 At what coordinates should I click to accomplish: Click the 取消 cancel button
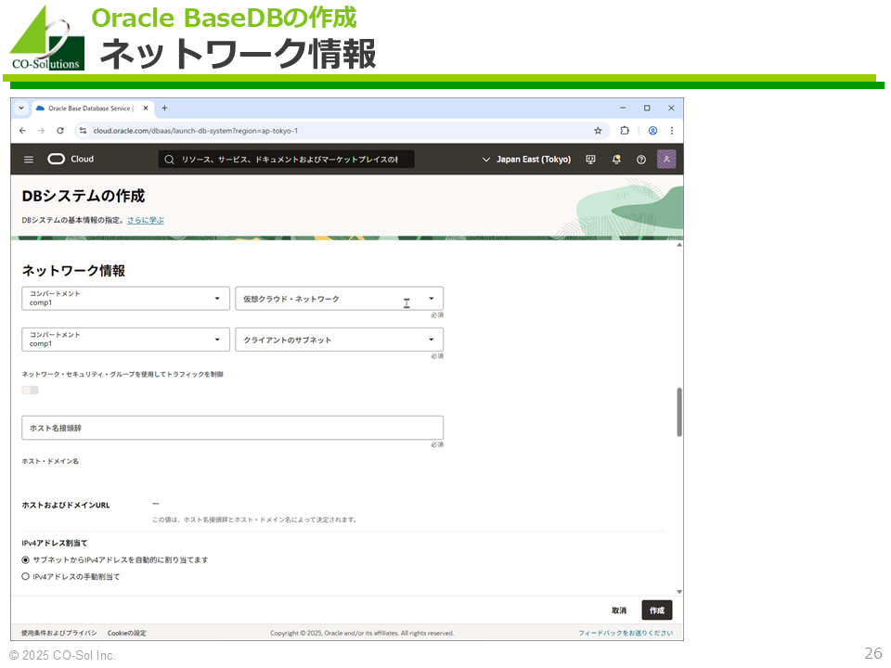(619, 610)
